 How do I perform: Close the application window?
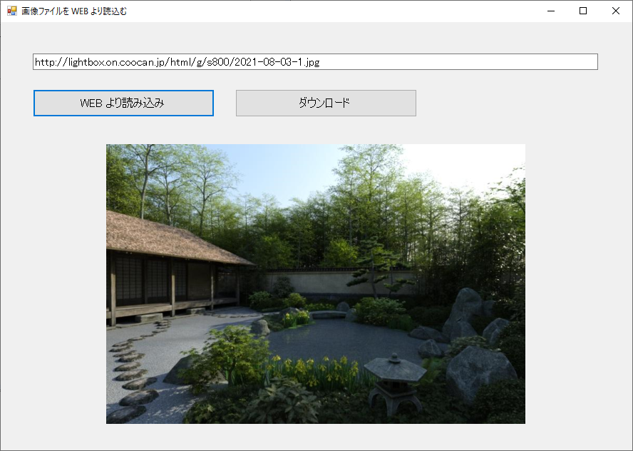(x=615, y=11)
